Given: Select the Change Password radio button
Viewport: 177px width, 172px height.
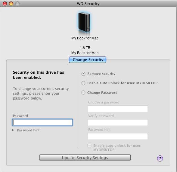Looking at the screenshot, I should pos(83,93).
